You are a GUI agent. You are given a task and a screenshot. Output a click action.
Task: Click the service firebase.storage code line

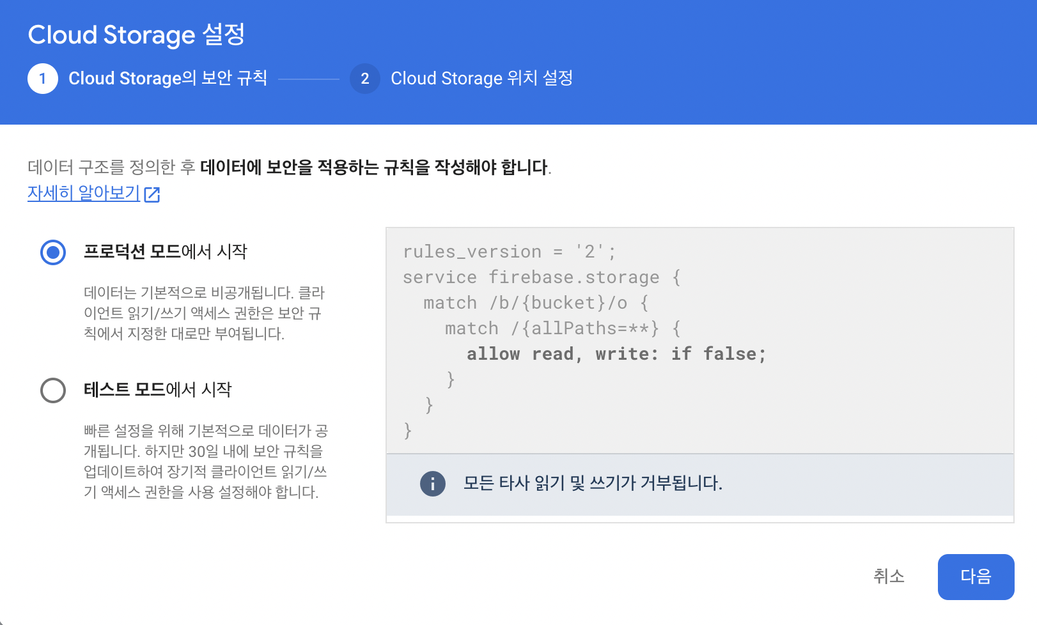[x=542, y=277]
